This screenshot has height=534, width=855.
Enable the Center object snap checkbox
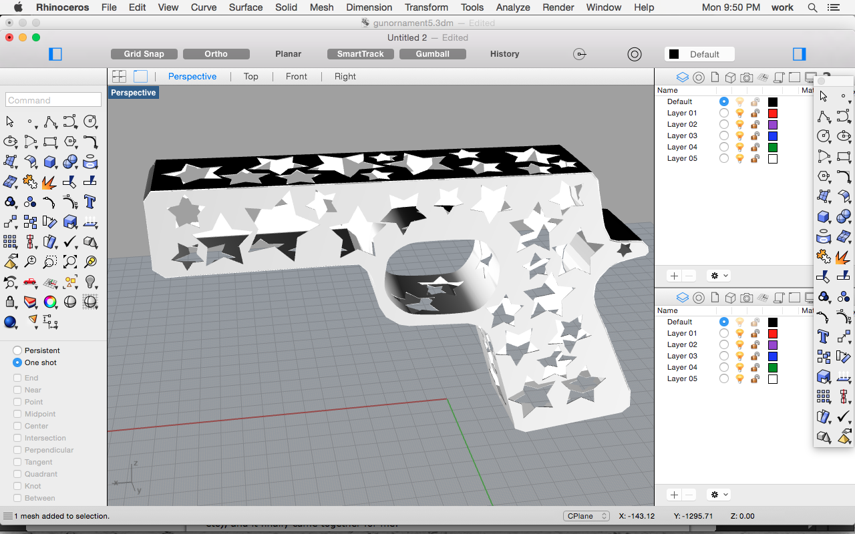(17, 426)
